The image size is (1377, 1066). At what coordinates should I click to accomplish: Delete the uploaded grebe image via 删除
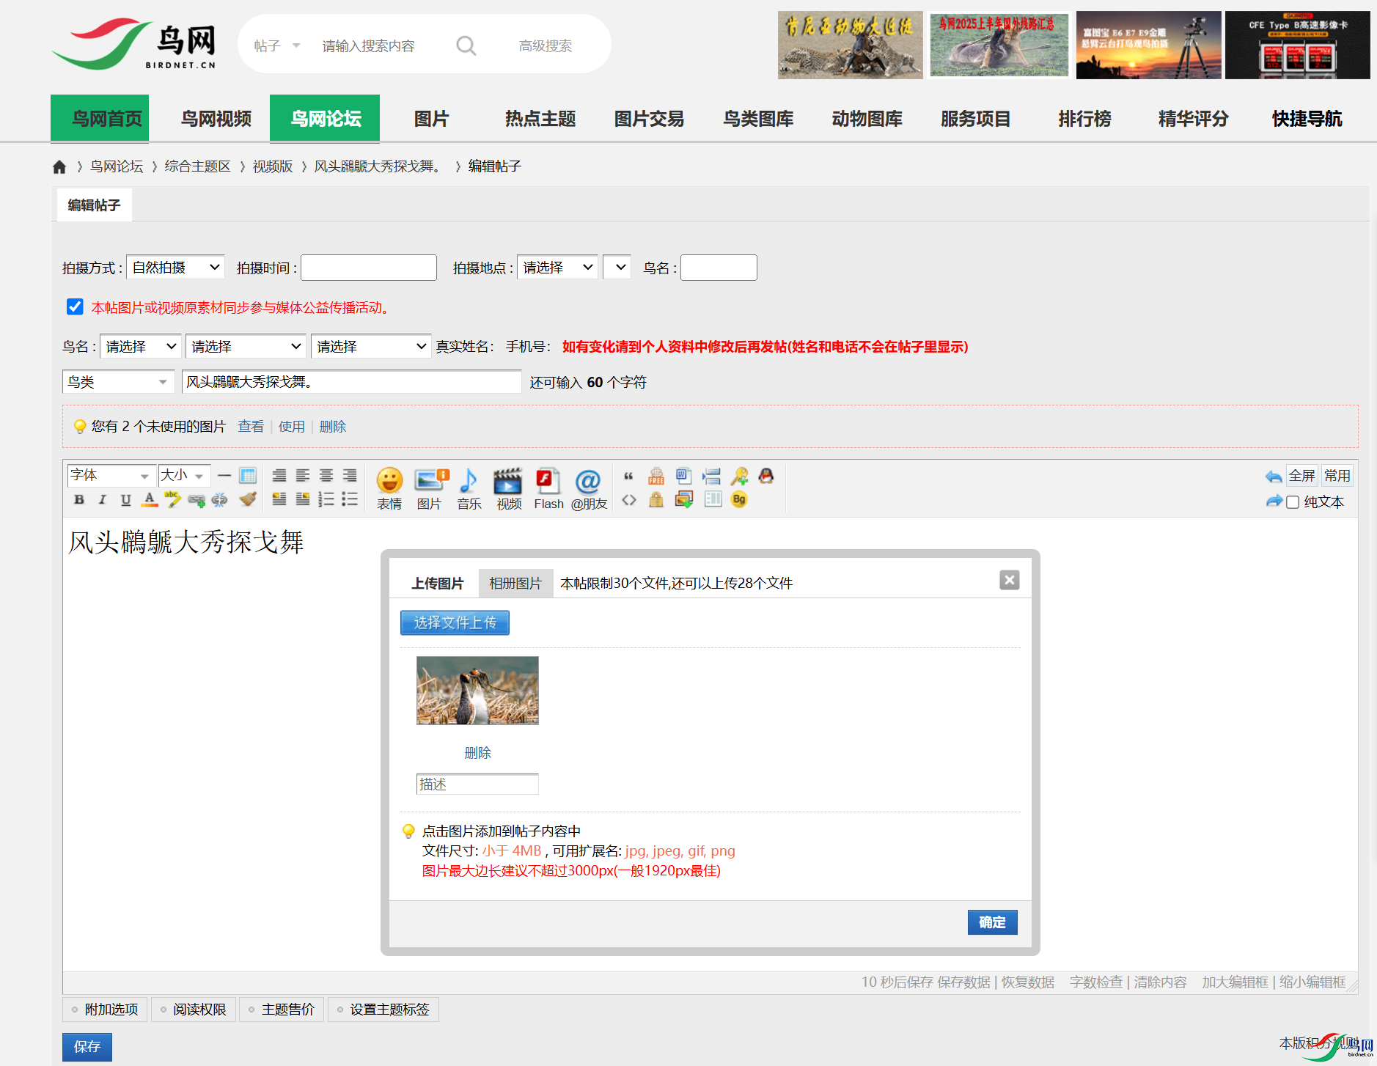(x=477, y=752)
